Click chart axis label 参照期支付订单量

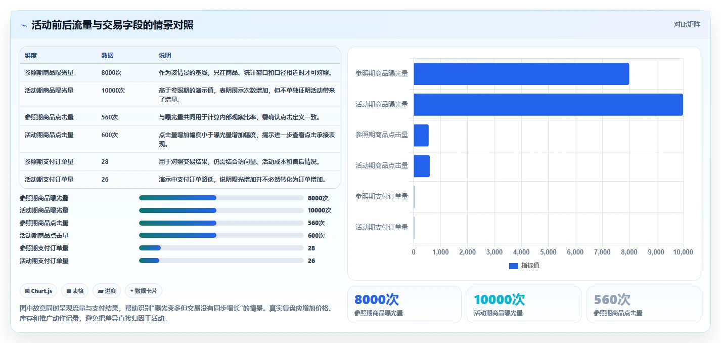[x=382, y=196]
